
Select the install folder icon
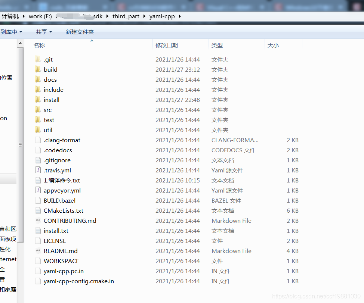coord(38,100)
